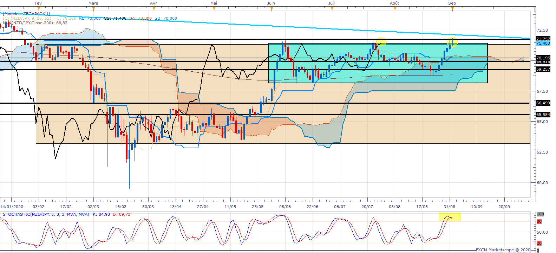Click the stochastic 20 level tag
Image resolution: width=556 pixels, height=253 pixels.
pos(539,243)
